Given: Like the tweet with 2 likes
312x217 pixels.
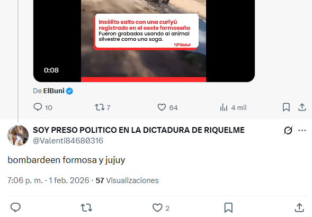Looking at the screenshot, I should point(161,208).
